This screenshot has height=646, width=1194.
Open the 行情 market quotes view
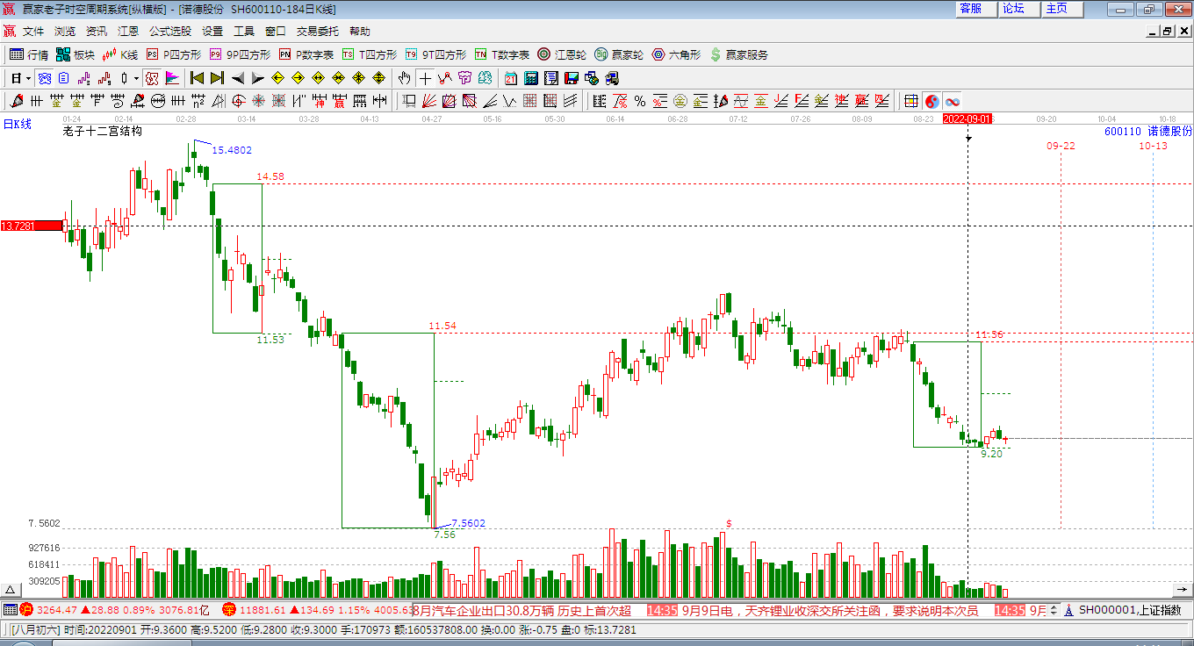(x=29, y=54)
